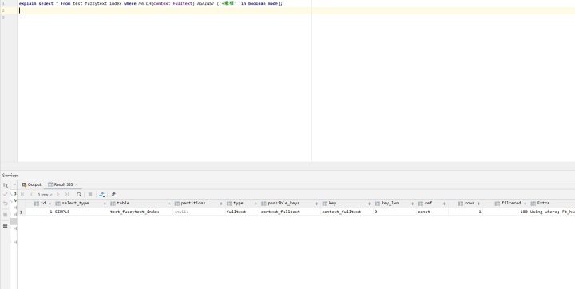Click the blue sparkle AI icon in toolbar

tap(101, 194)
